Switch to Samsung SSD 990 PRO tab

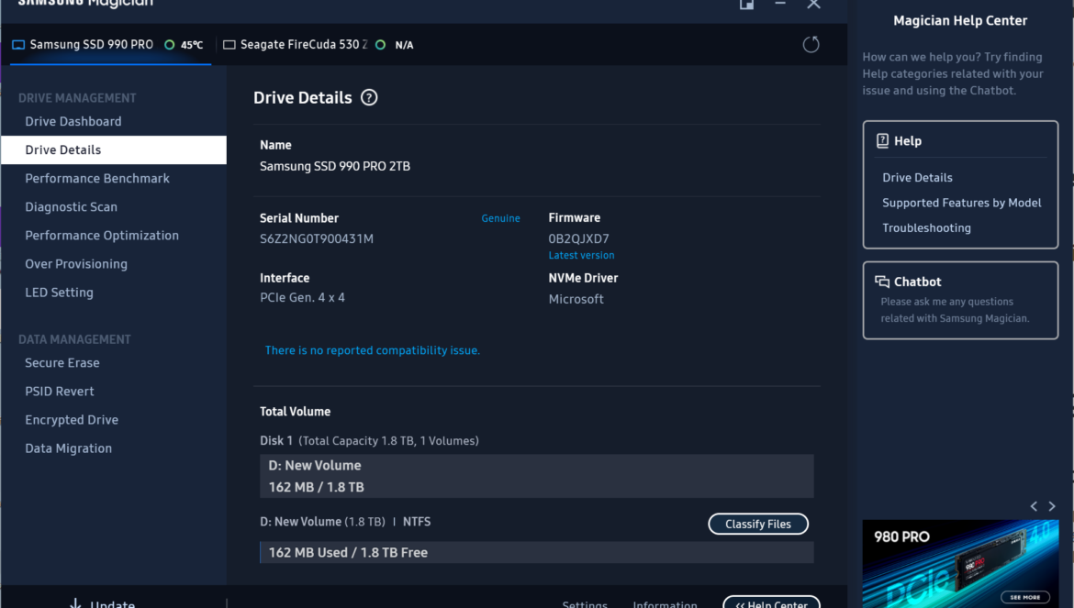[110, 44]
